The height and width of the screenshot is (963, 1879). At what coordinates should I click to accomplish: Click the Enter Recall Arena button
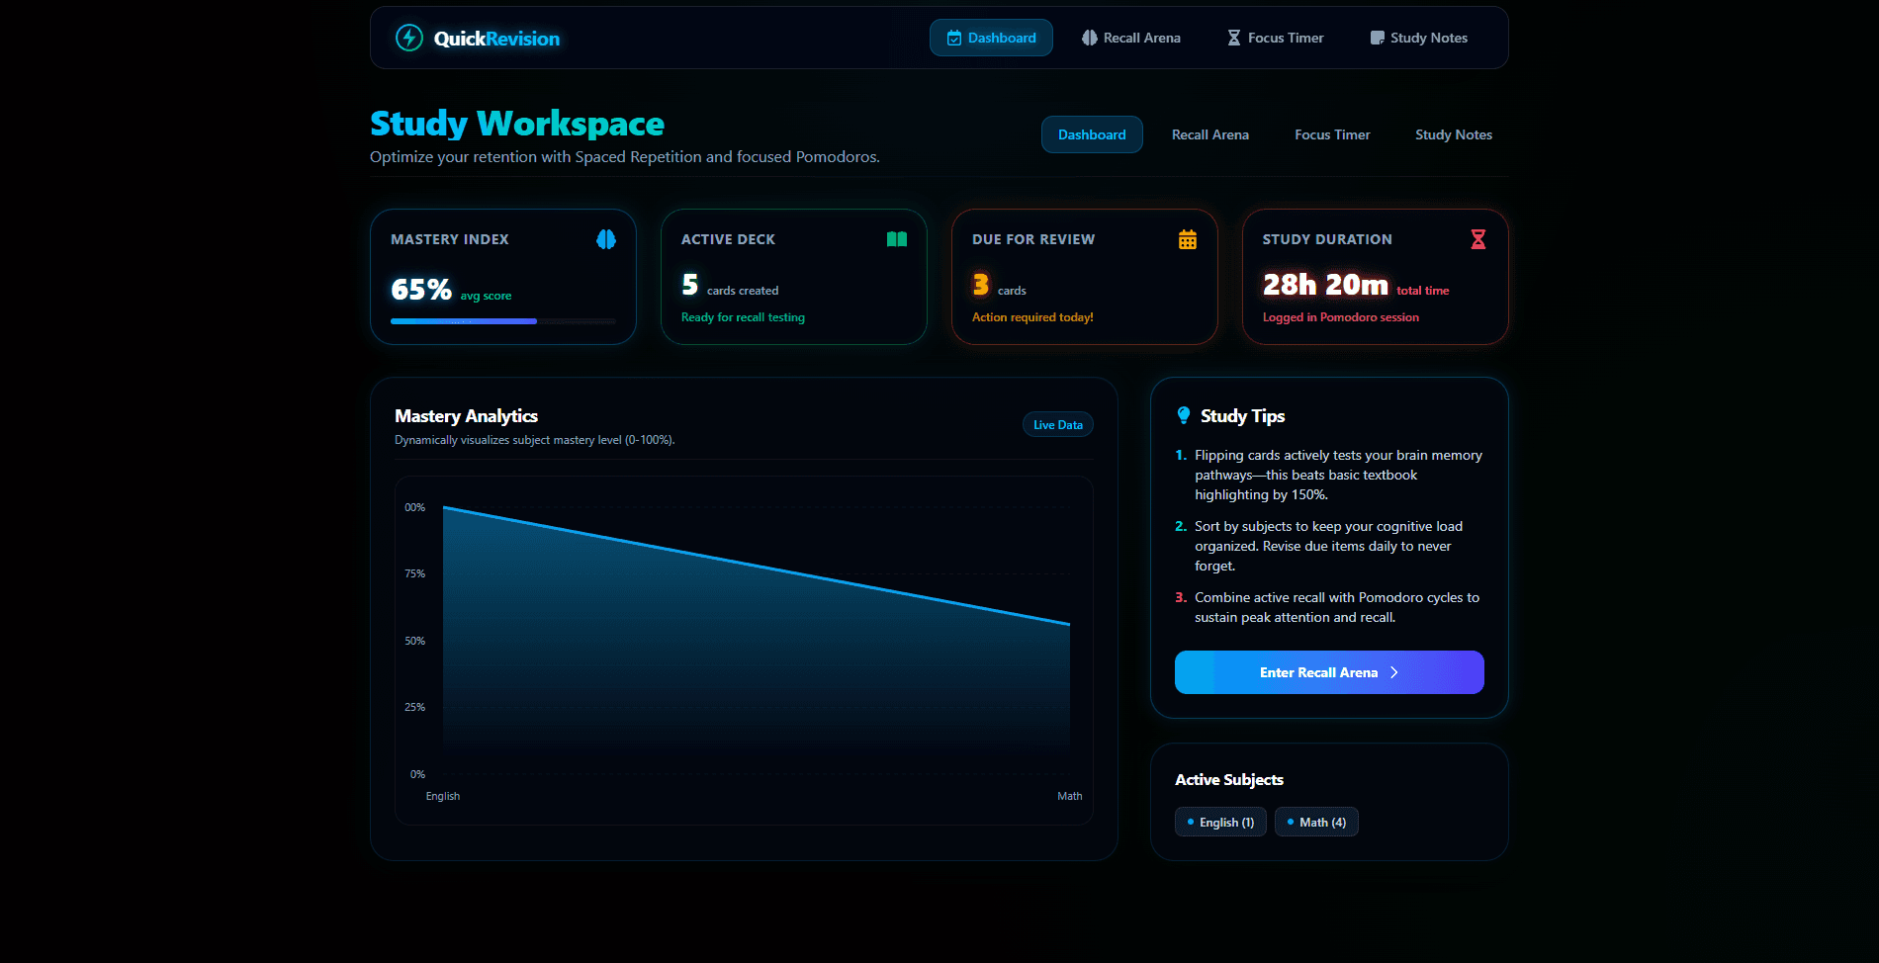[x=1329, y=672]
